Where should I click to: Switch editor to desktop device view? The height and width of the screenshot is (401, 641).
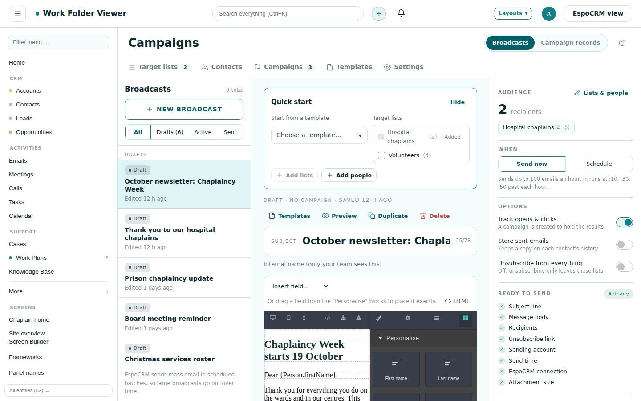tap(273, 318)
